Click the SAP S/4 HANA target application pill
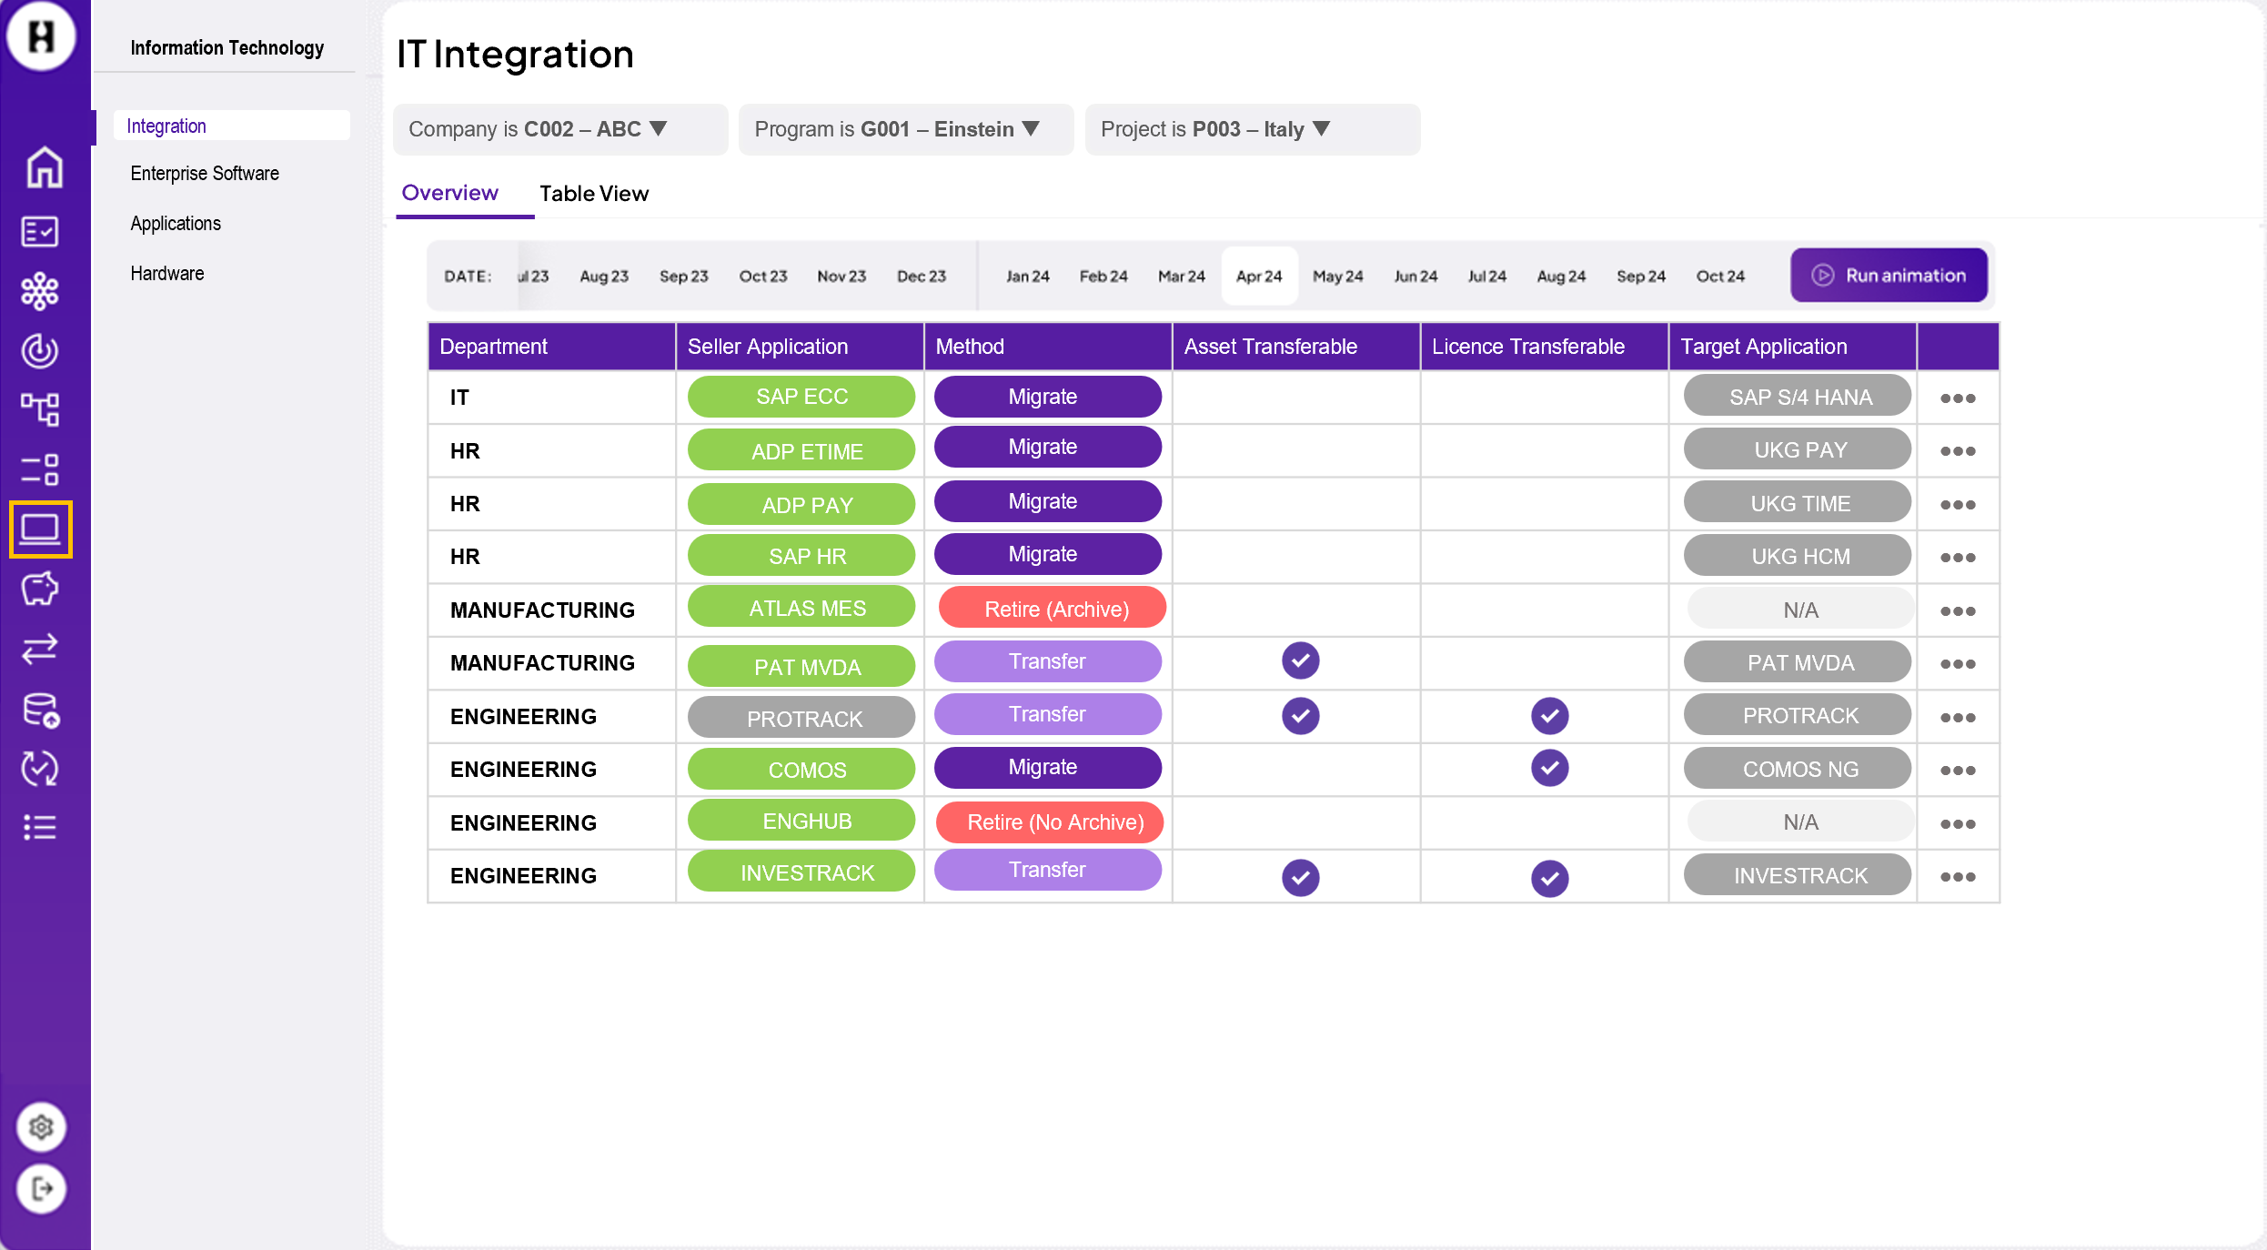The image size is (2267, 1250). coord(1798,397)
